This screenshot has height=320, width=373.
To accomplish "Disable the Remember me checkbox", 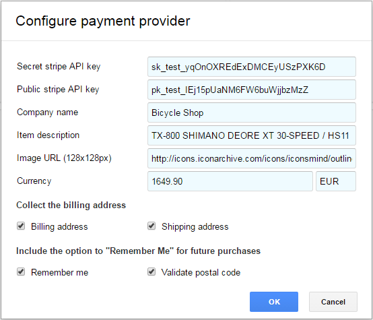I will (21, 271).
